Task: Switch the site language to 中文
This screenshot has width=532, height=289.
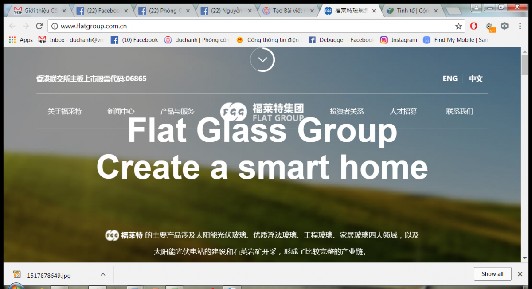Action: pyautogui.click(x=476, y=79)
